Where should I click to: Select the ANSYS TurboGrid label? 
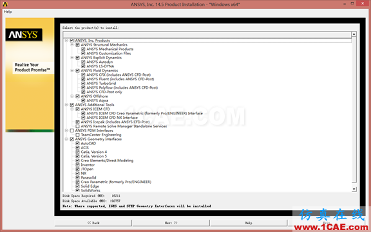101,84
